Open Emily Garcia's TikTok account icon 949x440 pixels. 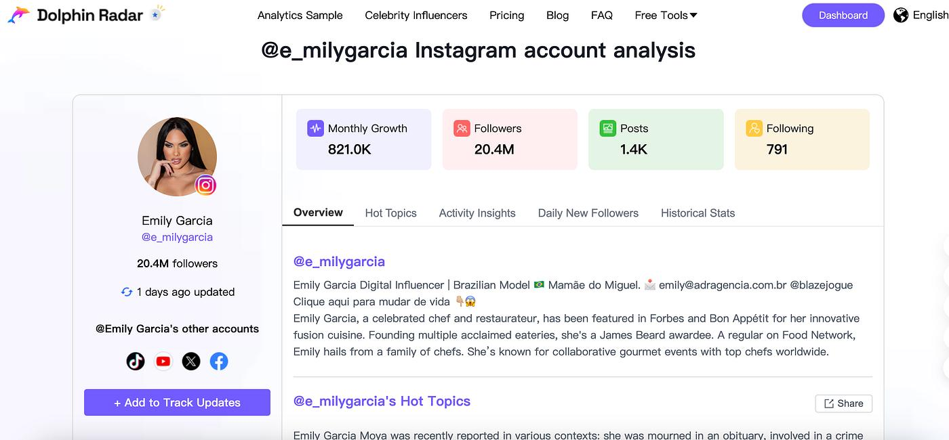[136, 361]
